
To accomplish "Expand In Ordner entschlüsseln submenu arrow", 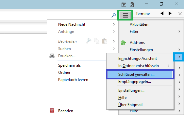I will [x=169, y=66].
